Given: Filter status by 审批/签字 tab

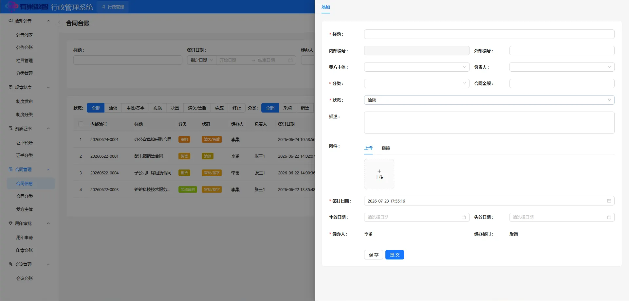Looking at the screenshot, I should coord(135,108).
